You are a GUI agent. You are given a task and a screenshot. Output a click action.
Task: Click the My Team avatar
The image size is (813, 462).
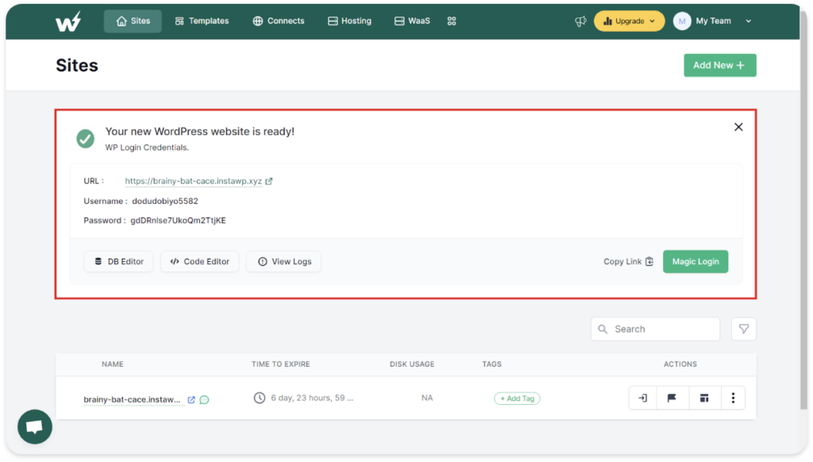(x=682, y=21)
